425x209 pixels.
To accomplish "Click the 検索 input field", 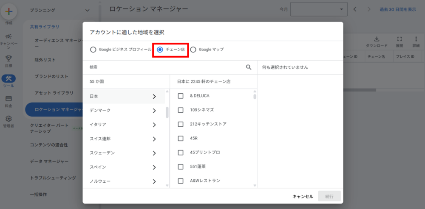I will [166, 67].
